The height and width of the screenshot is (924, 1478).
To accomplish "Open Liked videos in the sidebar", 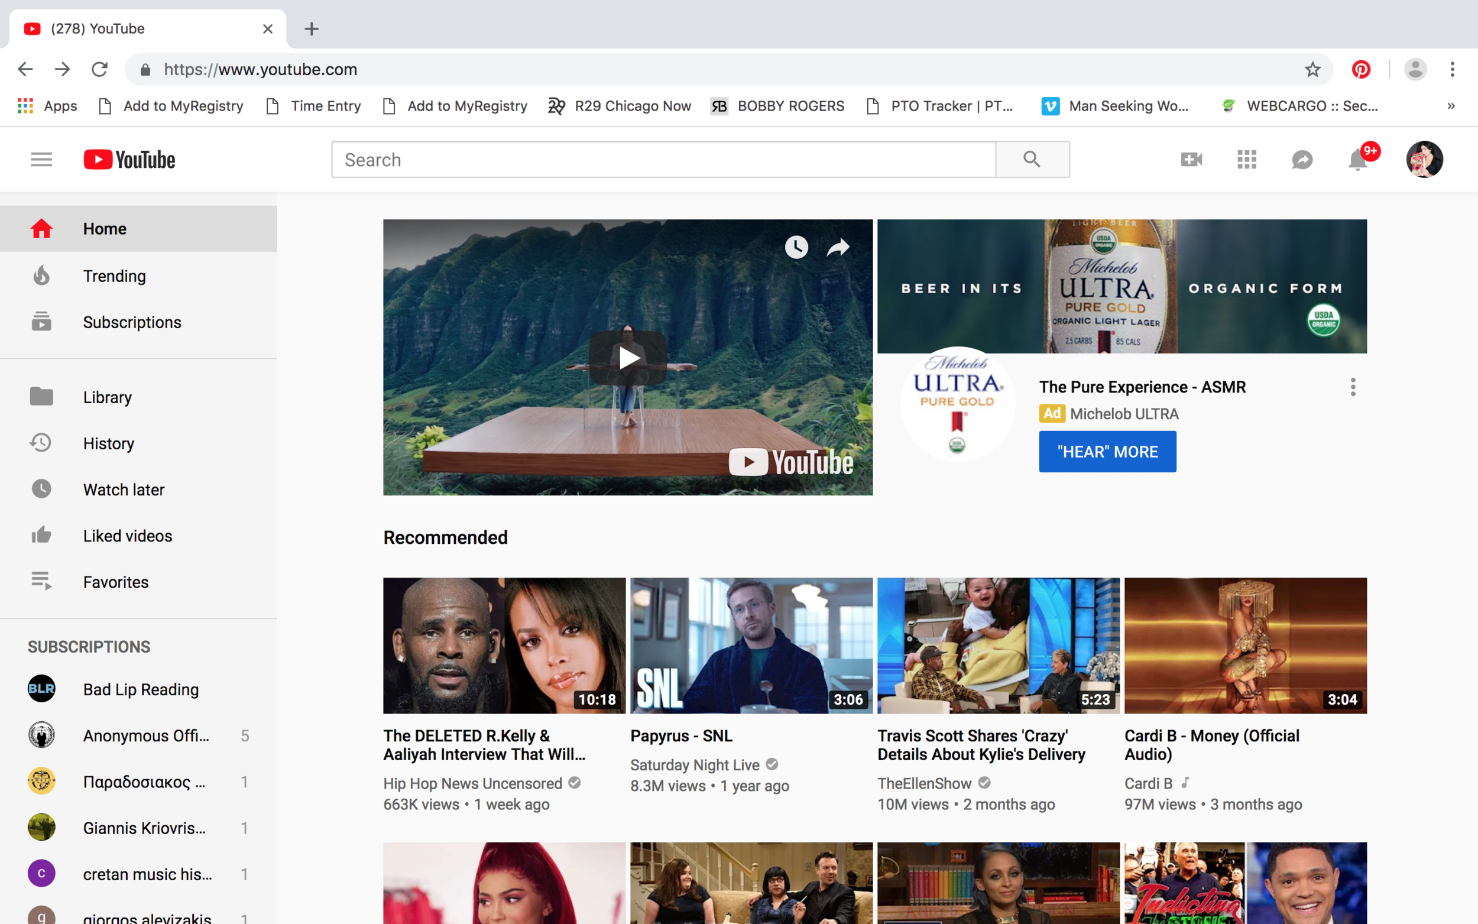I will pyautogui.click(x=138, y=536).
